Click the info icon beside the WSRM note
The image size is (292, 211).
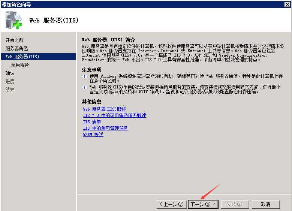pyautogui.click(x=85, y=76)
